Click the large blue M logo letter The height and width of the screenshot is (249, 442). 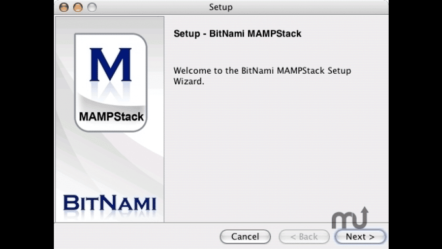click(111, 65)
